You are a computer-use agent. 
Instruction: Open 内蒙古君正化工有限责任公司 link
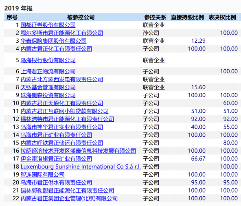[56, 49]
